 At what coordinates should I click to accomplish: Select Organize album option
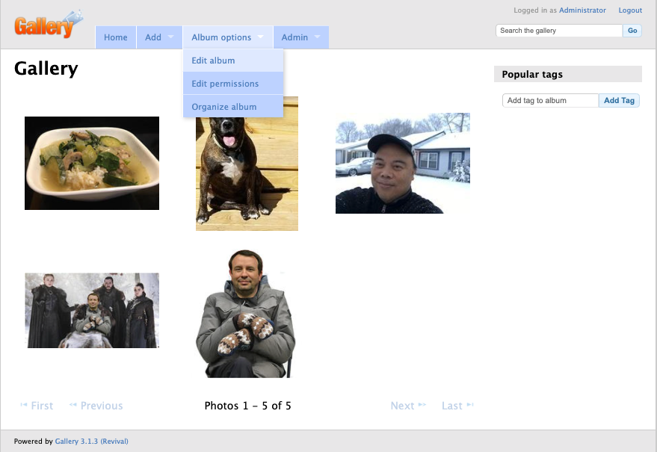coord(223,107)
